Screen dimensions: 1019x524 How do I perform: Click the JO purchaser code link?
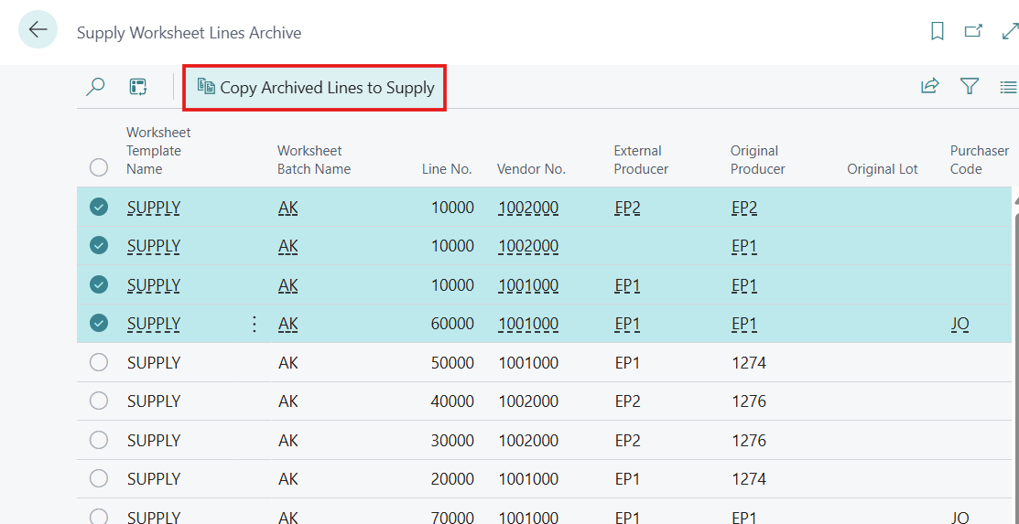tap(959, 324)
